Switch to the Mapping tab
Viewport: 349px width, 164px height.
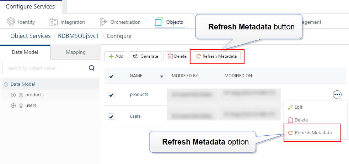76,52
